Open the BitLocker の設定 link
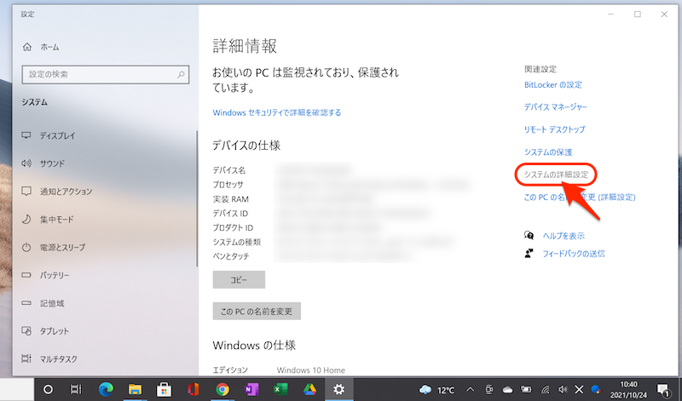The width and height of the screenshot is (682, 401). click(x=553, y=84)
